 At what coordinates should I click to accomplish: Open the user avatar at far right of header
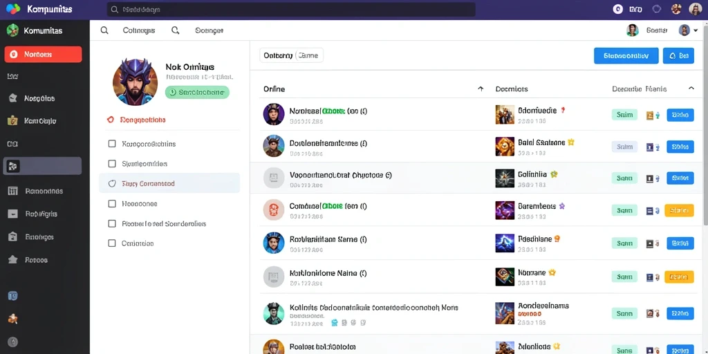click(x=696, y=9)
